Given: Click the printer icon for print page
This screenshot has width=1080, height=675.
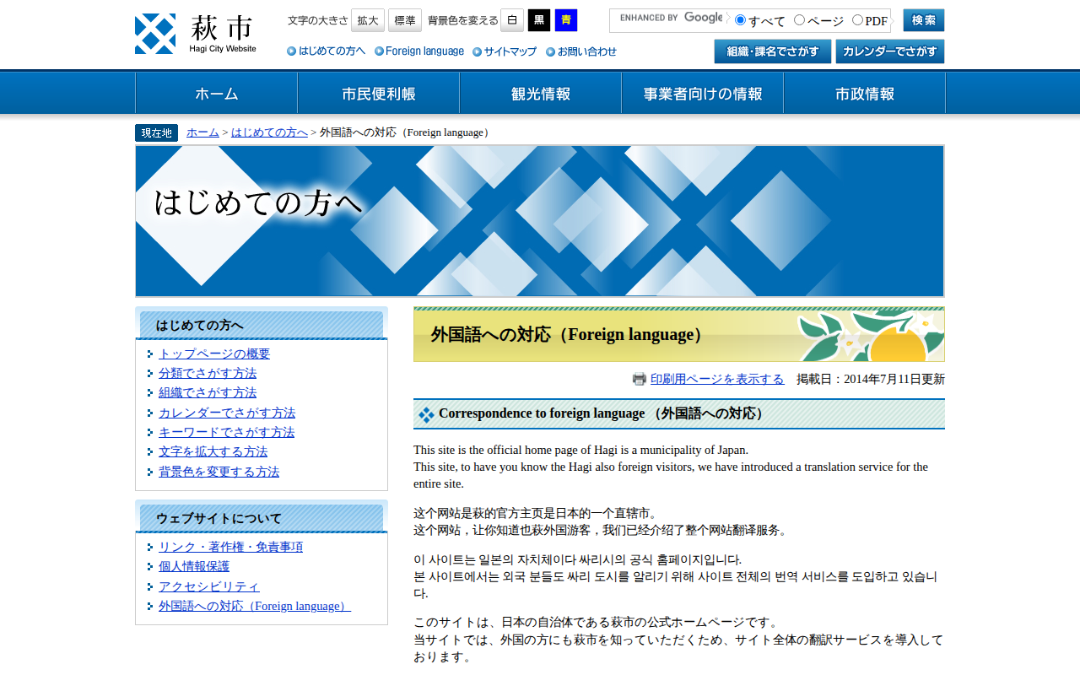Looking at the screenshot, I should click(x=640, y=379).
